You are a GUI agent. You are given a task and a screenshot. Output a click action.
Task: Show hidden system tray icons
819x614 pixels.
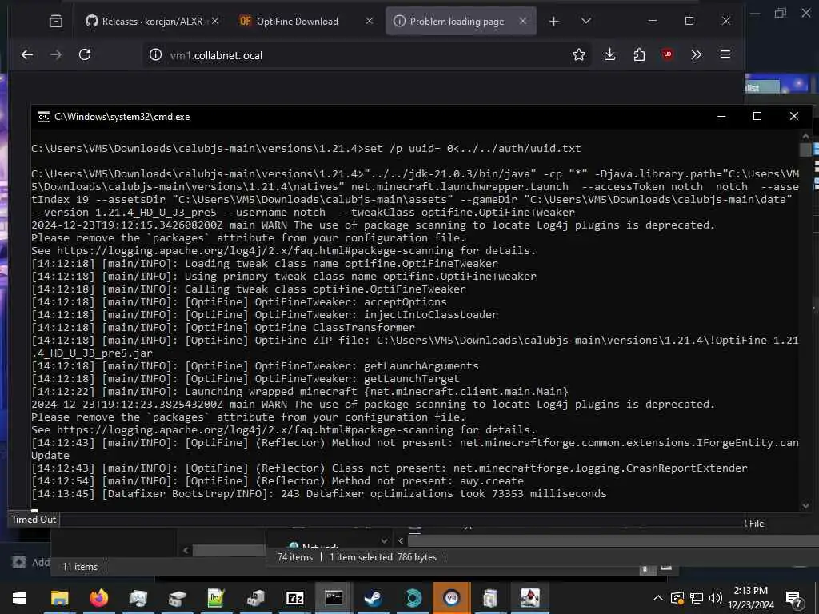(658, 598)
